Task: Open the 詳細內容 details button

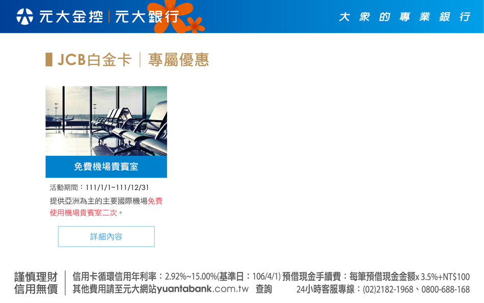Action: (106, 236)
